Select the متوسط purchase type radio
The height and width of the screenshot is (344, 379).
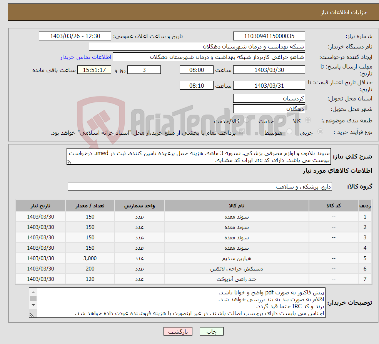(289, 132)
